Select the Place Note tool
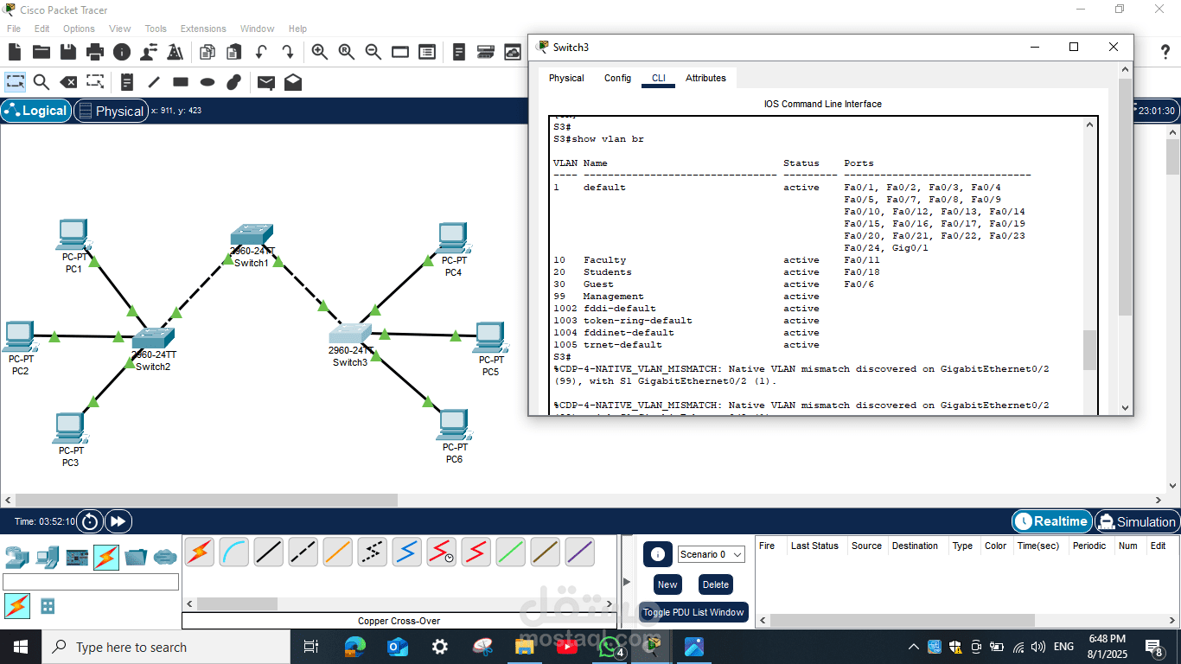This screenshot has height=664, width=1181. 127,82
